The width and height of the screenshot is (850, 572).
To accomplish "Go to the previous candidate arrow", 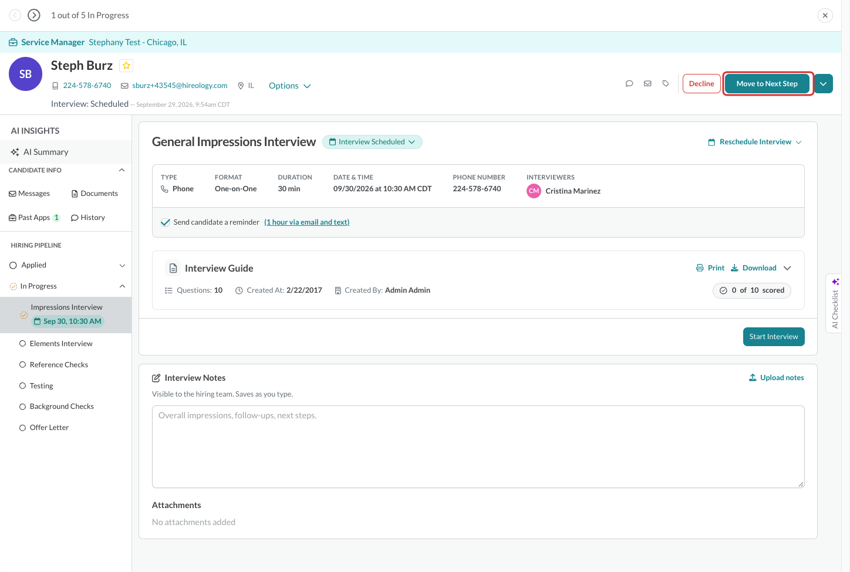I will [x=15, y=15].
